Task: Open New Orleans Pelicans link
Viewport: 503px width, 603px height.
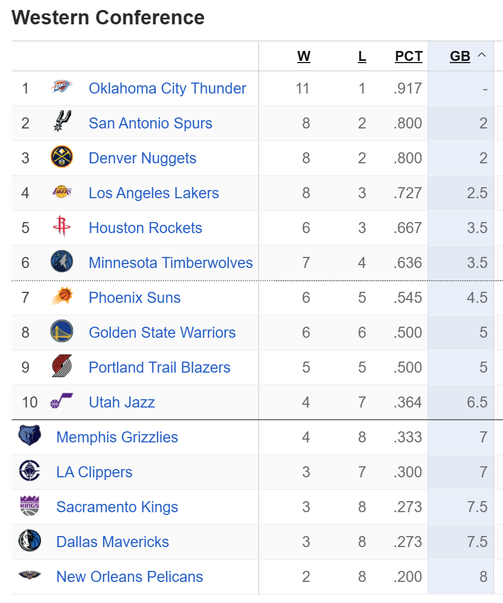Action: [x=130, y=576]
